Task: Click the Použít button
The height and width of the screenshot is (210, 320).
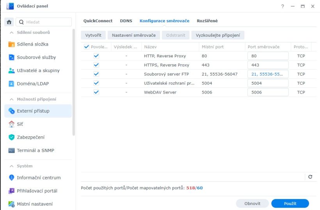Action: click(x=290, y=203)
